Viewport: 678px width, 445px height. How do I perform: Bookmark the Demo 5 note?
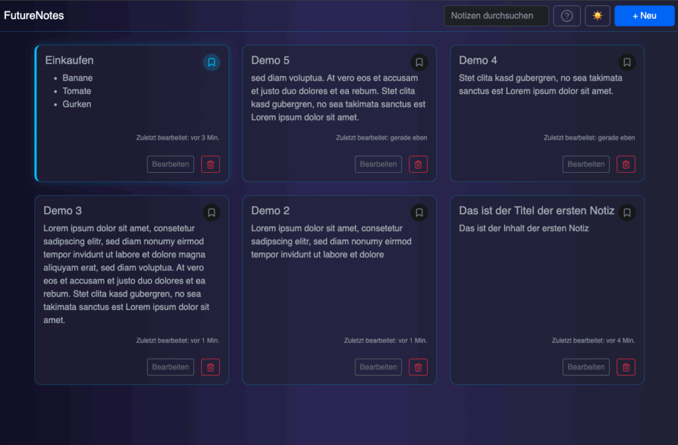coord(418,62)
